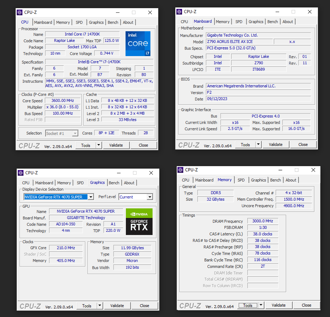Expand Tools dropdown arrow in Graphics window
The height and width of the screenshot is (317, 330).
point(100,306)
